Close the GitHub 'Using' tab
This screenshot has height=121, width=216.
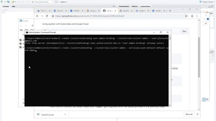point(115,11)
